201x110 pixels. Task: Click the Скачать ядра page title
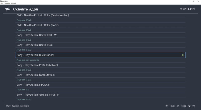(26, 9)
